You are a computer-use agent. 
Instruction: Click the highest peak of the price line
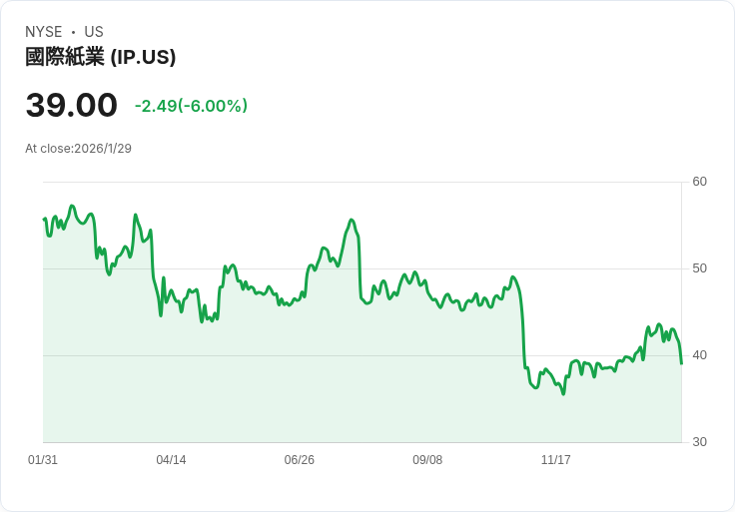(72, 206)
